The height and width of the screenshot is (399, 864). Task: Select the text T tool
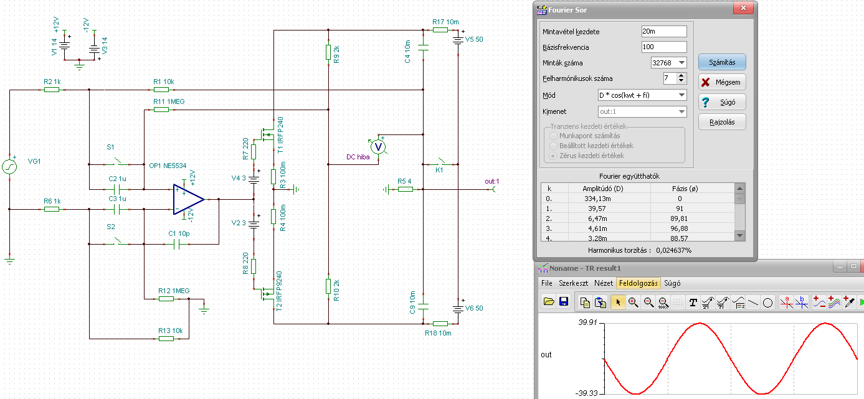click(693, 302)
